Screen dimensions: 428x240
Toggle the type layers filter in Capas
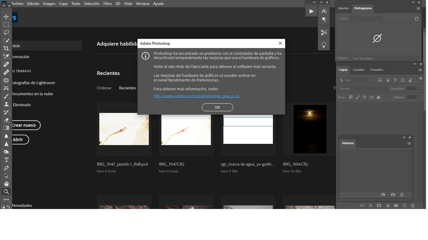(x=395, y=80)
